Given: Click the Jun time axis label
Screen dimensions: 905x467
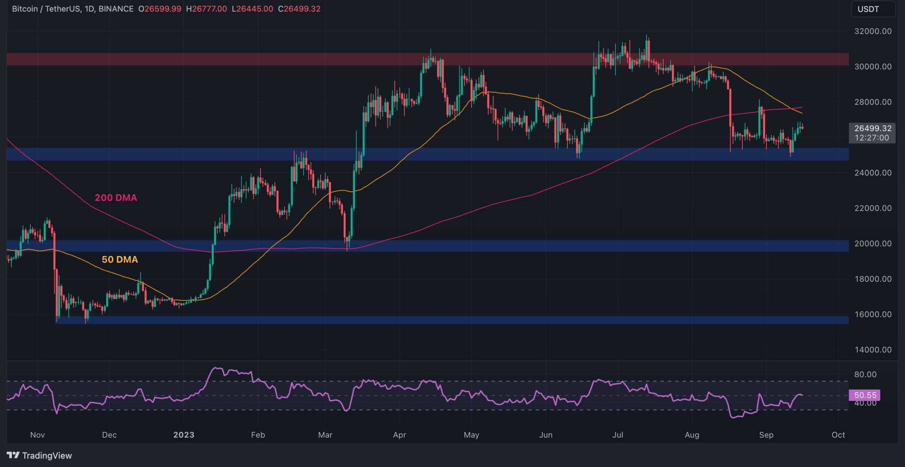Looking at the screenshot, I should [x=546, y=435].
